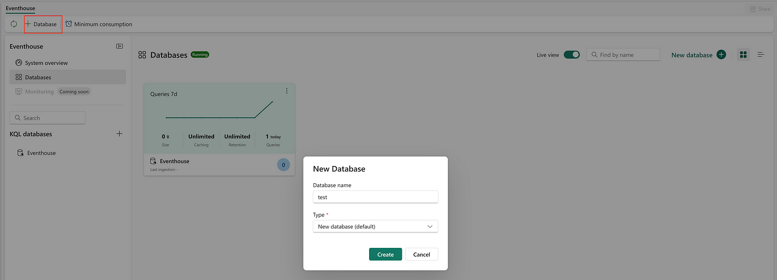
Task: Click the 0 B Size value
Action: click(165, 136)
